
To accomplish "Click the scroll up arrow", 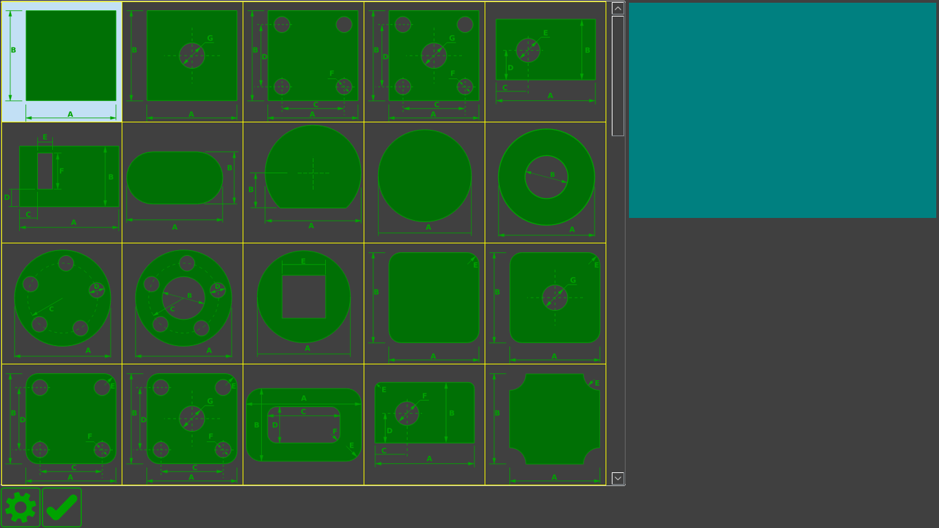I will pos(618,8).
